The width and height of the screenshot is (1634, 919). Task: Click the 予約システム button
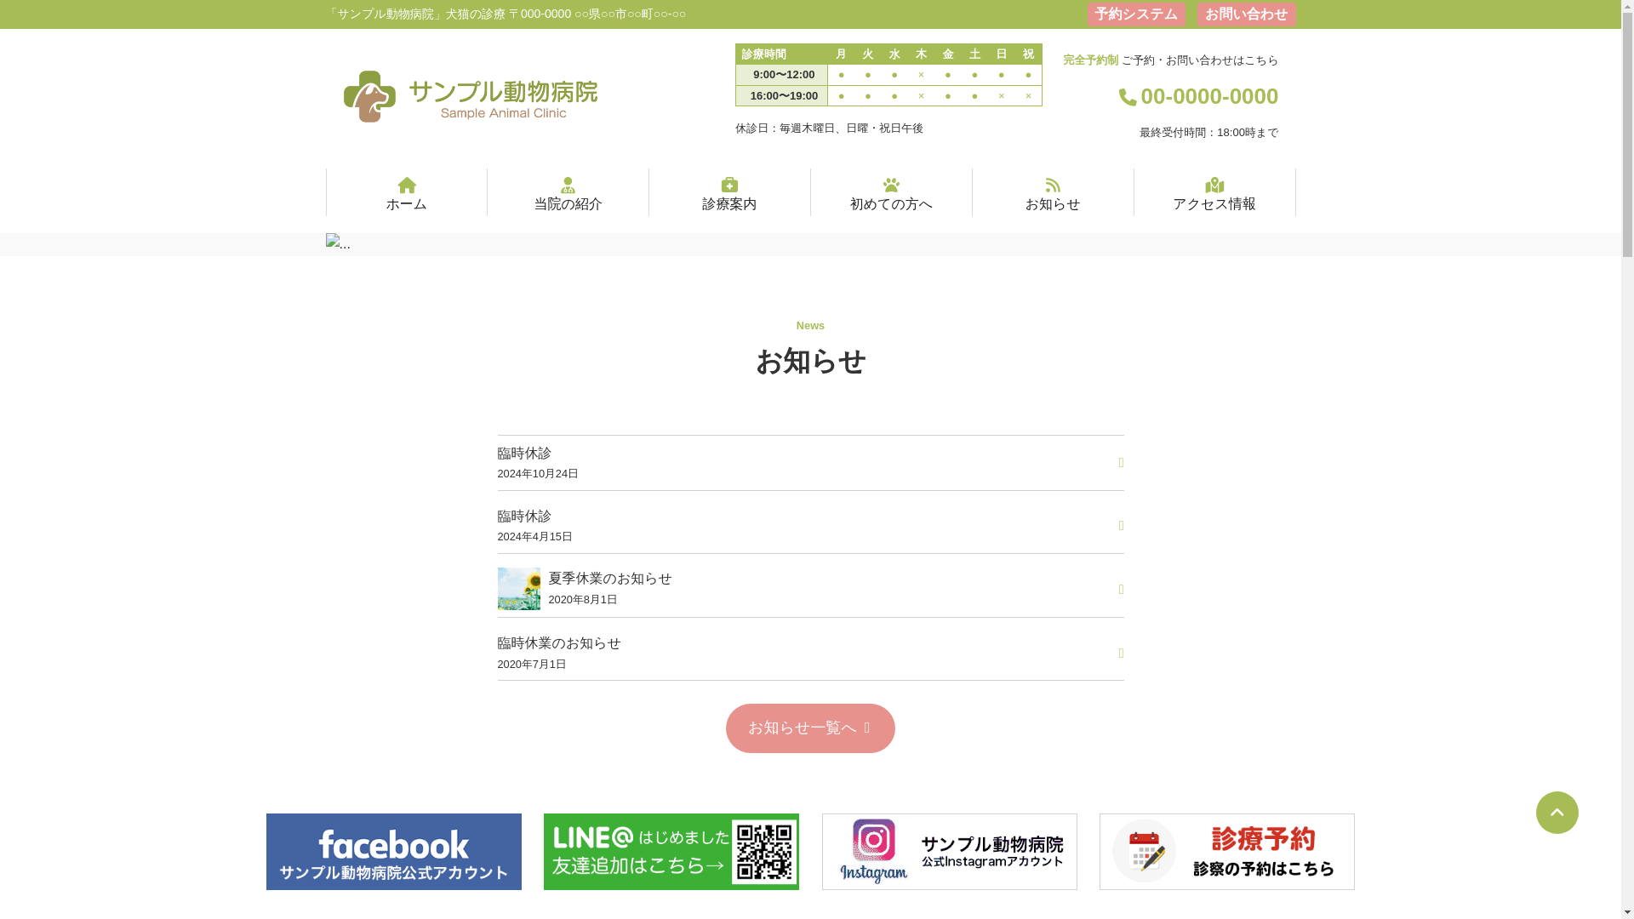click(x=1136, y=14)
